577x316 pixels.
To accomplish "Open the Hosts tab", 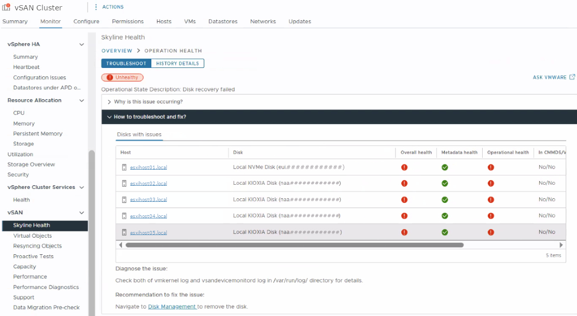I will [164, 21].
